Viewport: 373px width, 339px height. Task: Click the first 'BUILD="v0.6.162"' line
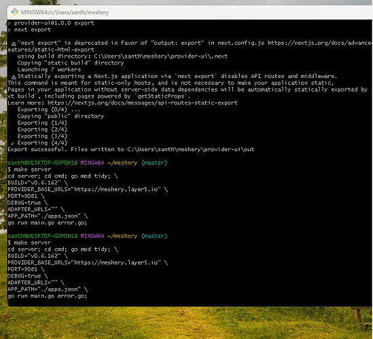[x=37, y=182]
